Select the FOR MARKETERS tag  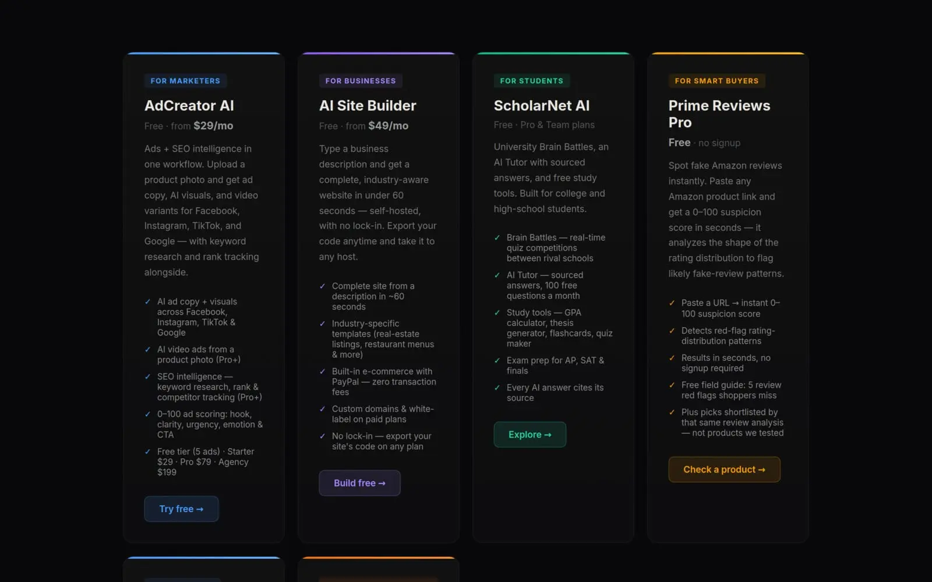[185, 81]
